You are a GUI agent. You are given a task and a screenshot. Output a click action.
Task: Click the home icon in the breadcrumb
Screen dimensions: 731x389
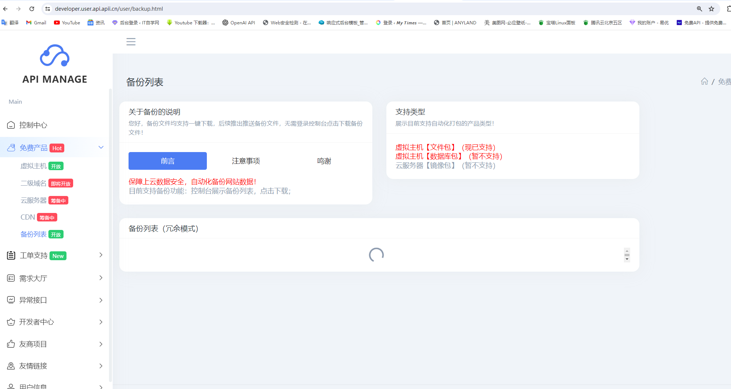tap(704, 81)
